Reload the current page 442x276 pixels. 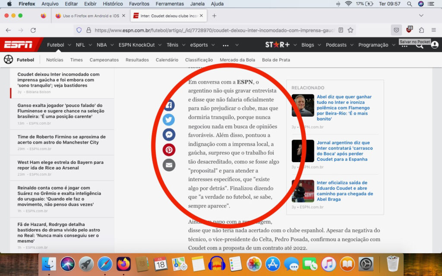coord(33,30)
